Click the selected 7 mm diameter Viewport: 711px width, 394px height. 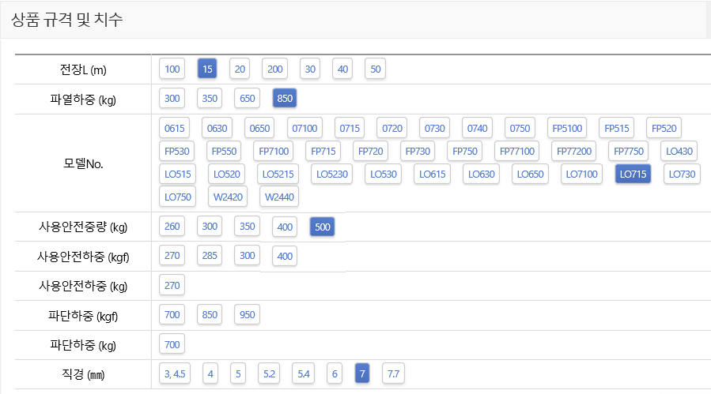click(362, 373)
